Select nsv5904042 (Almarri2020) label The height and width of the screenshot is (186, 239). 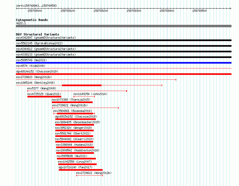(74, 139)
